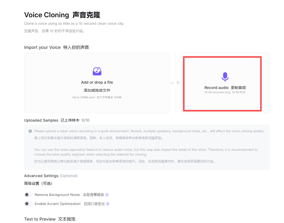
Task: Click the purple music inbox upload icon
Action: coord(97,71)
